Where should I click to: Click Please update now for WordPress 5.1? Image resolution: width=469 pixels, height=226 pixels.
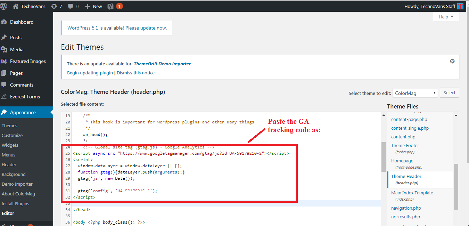tap(146, 28)
